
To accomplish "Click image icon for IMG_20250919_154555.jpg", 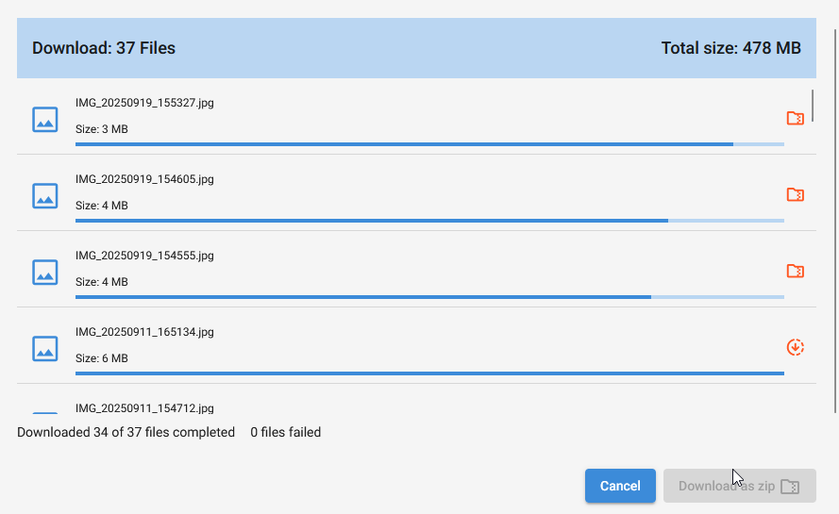I will (x=45, y=272).
